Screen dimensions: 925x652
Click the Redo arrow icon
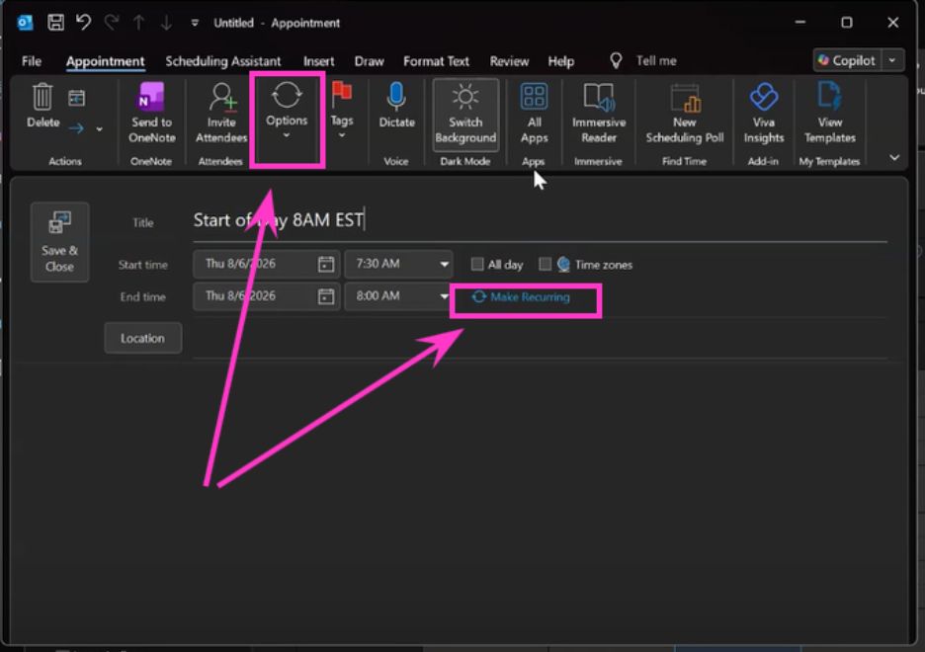(111, 23)
